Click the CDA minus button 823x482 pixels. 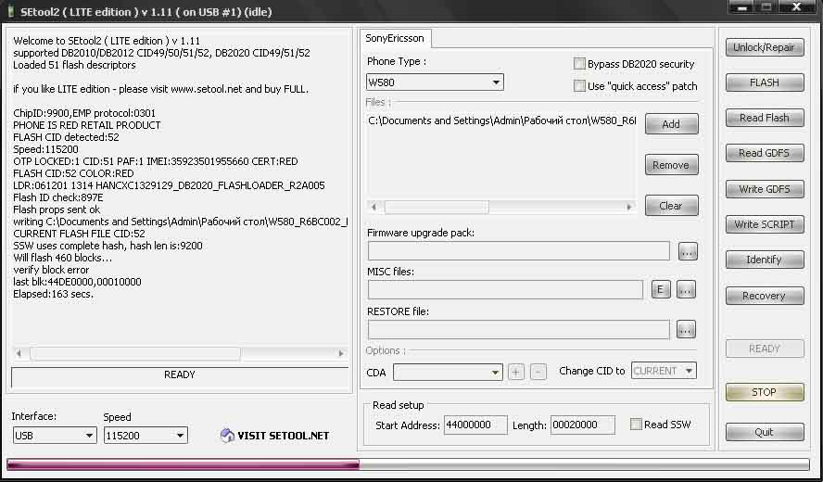538,373
